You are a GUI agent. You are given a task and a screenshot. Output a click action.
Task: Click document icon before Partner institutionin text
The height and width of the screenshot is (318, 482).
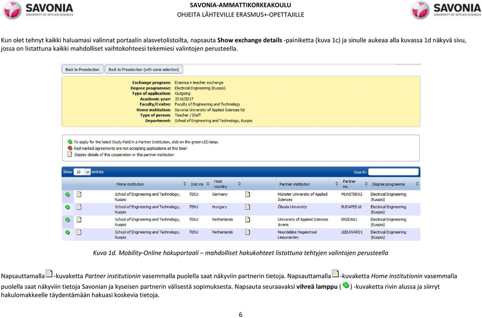[x=49, y=273]
